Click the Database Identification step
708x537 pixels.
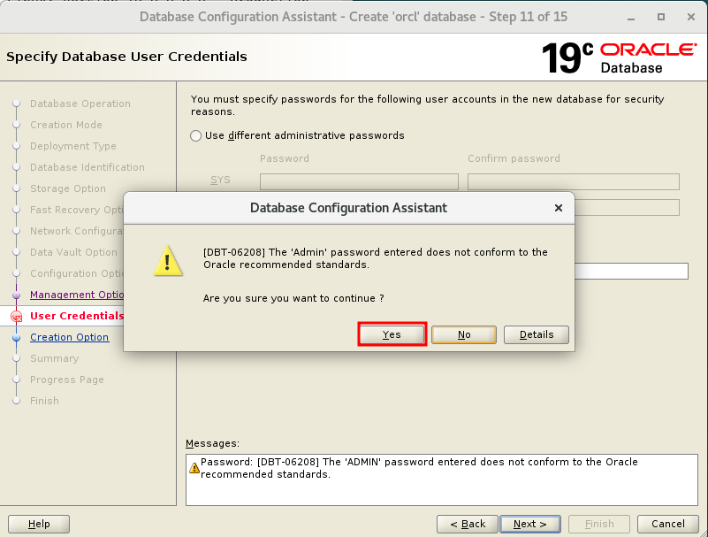click(x=88, y=167)
